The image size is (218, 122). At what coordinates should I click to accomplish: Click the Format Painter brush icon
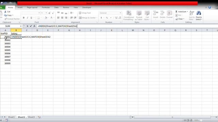(x=5, y=19)
